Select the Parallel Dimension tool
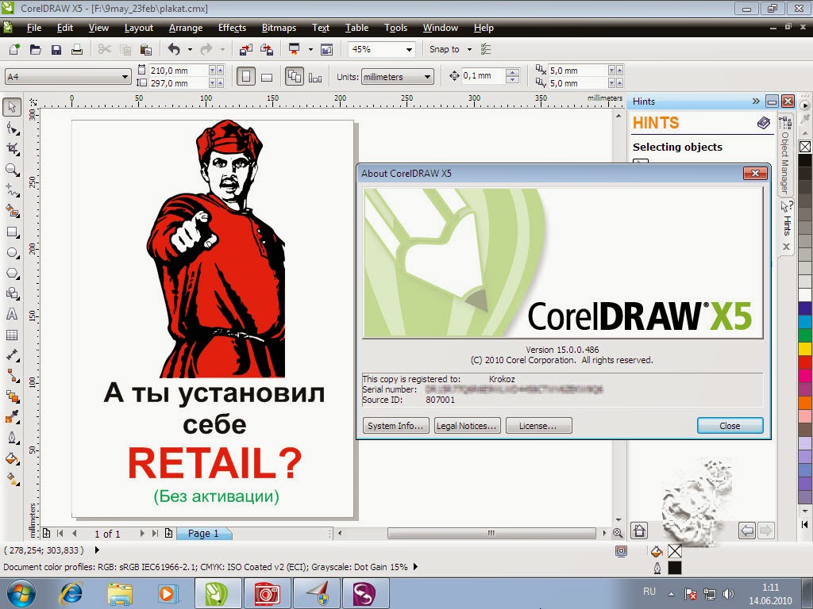The width and height of the screenshot is (813, 609). 12,355
